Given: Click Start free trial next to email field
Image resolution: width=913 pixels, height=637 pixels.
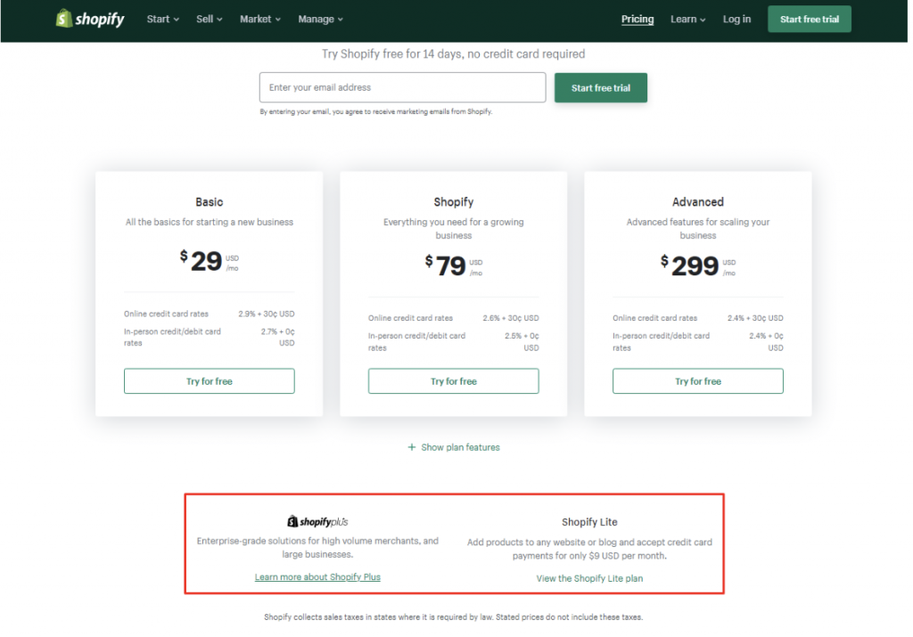Looking at the screenshot, I should (600, 88).
